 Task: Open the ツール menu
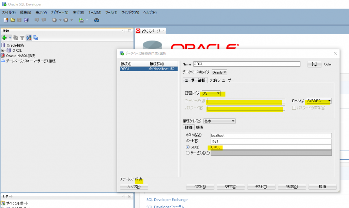tap(111, 13)
